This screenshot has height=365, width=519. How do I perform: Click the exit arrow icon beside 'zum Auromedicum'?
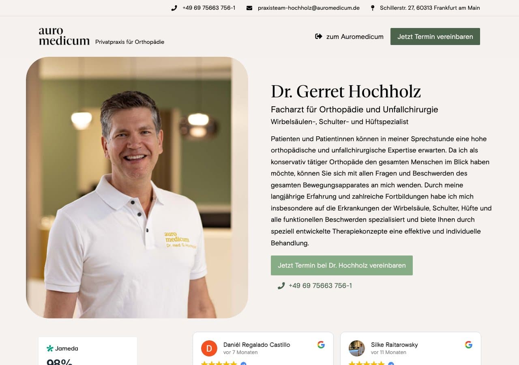tap(318, 36)
